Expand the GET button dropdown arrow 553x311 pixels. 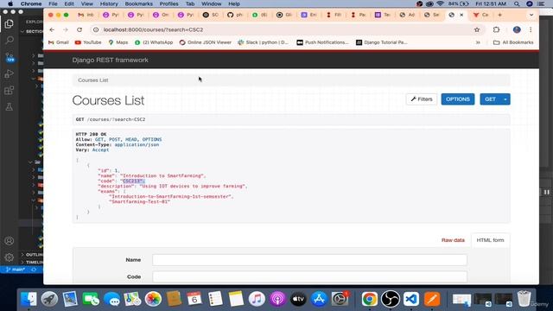click(505, 99)
